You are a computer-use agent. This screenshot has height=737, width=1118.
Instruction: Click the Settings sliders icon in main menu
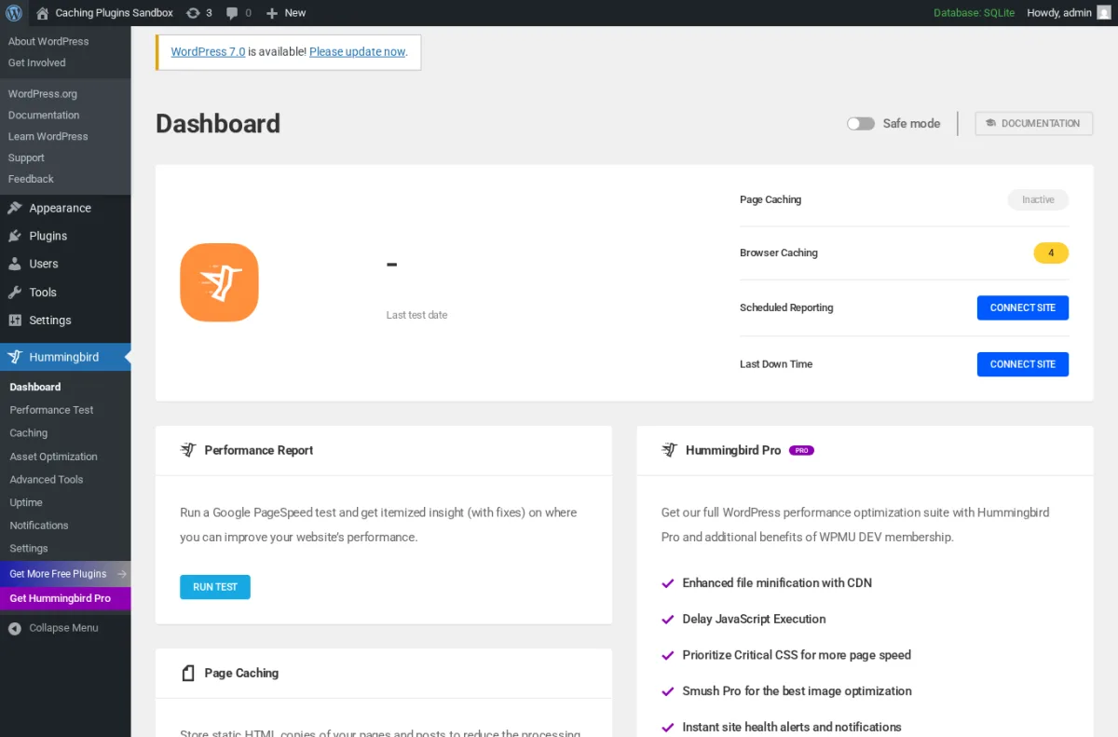pos(15,320)
